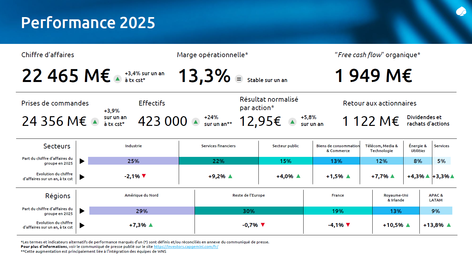The width and height of the screenshot is (472, 265).
Task: Click the black triangle before sector revenue share row
Action: pos(83,160)
